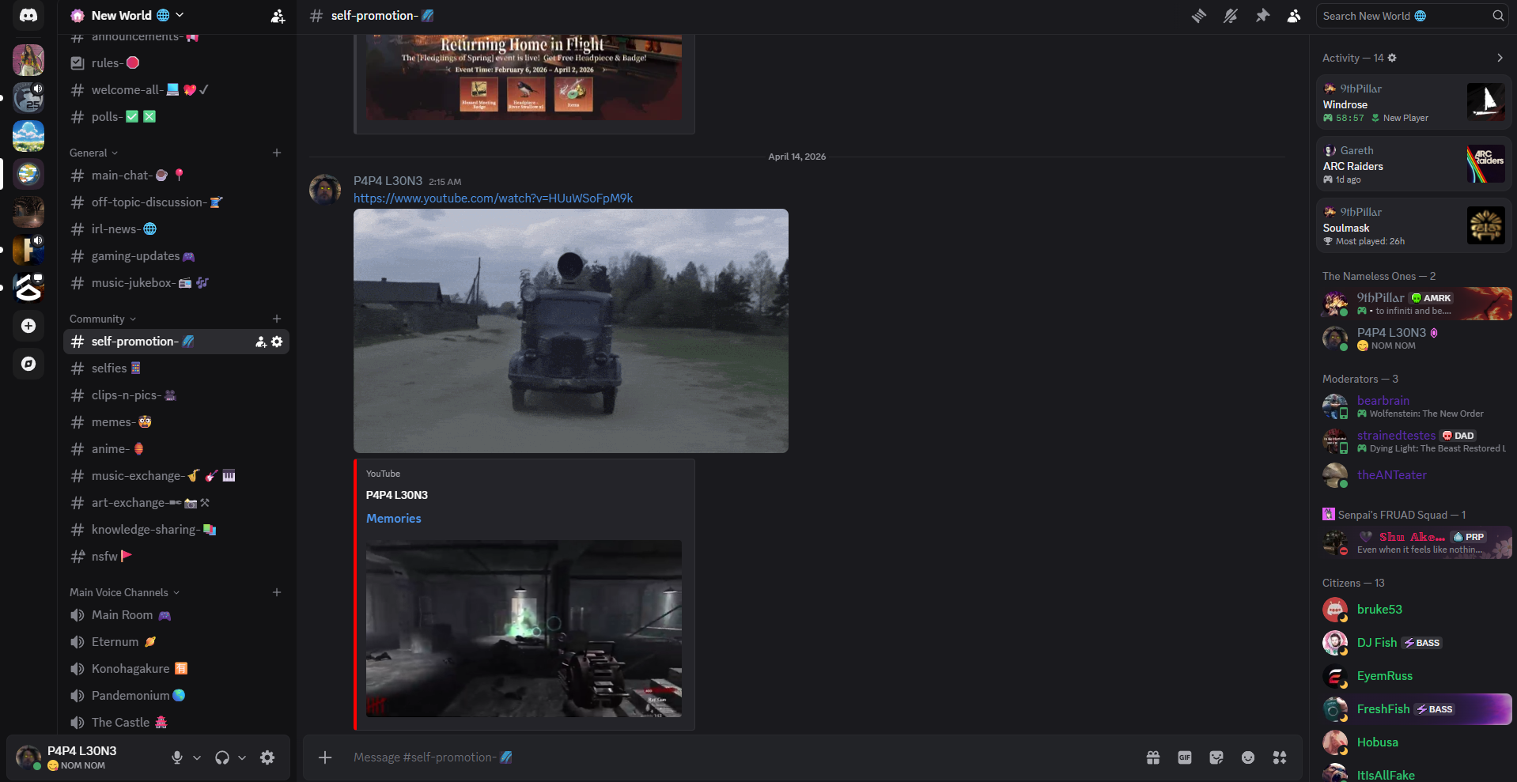Open User Settings gear icon
The image size is (1517, 782).
(267, 757)
